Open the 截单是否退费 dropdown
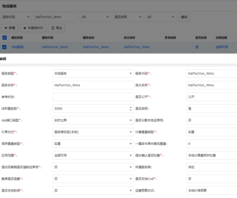Viewport: 237px width, 198px height. [x=93, y=179]
